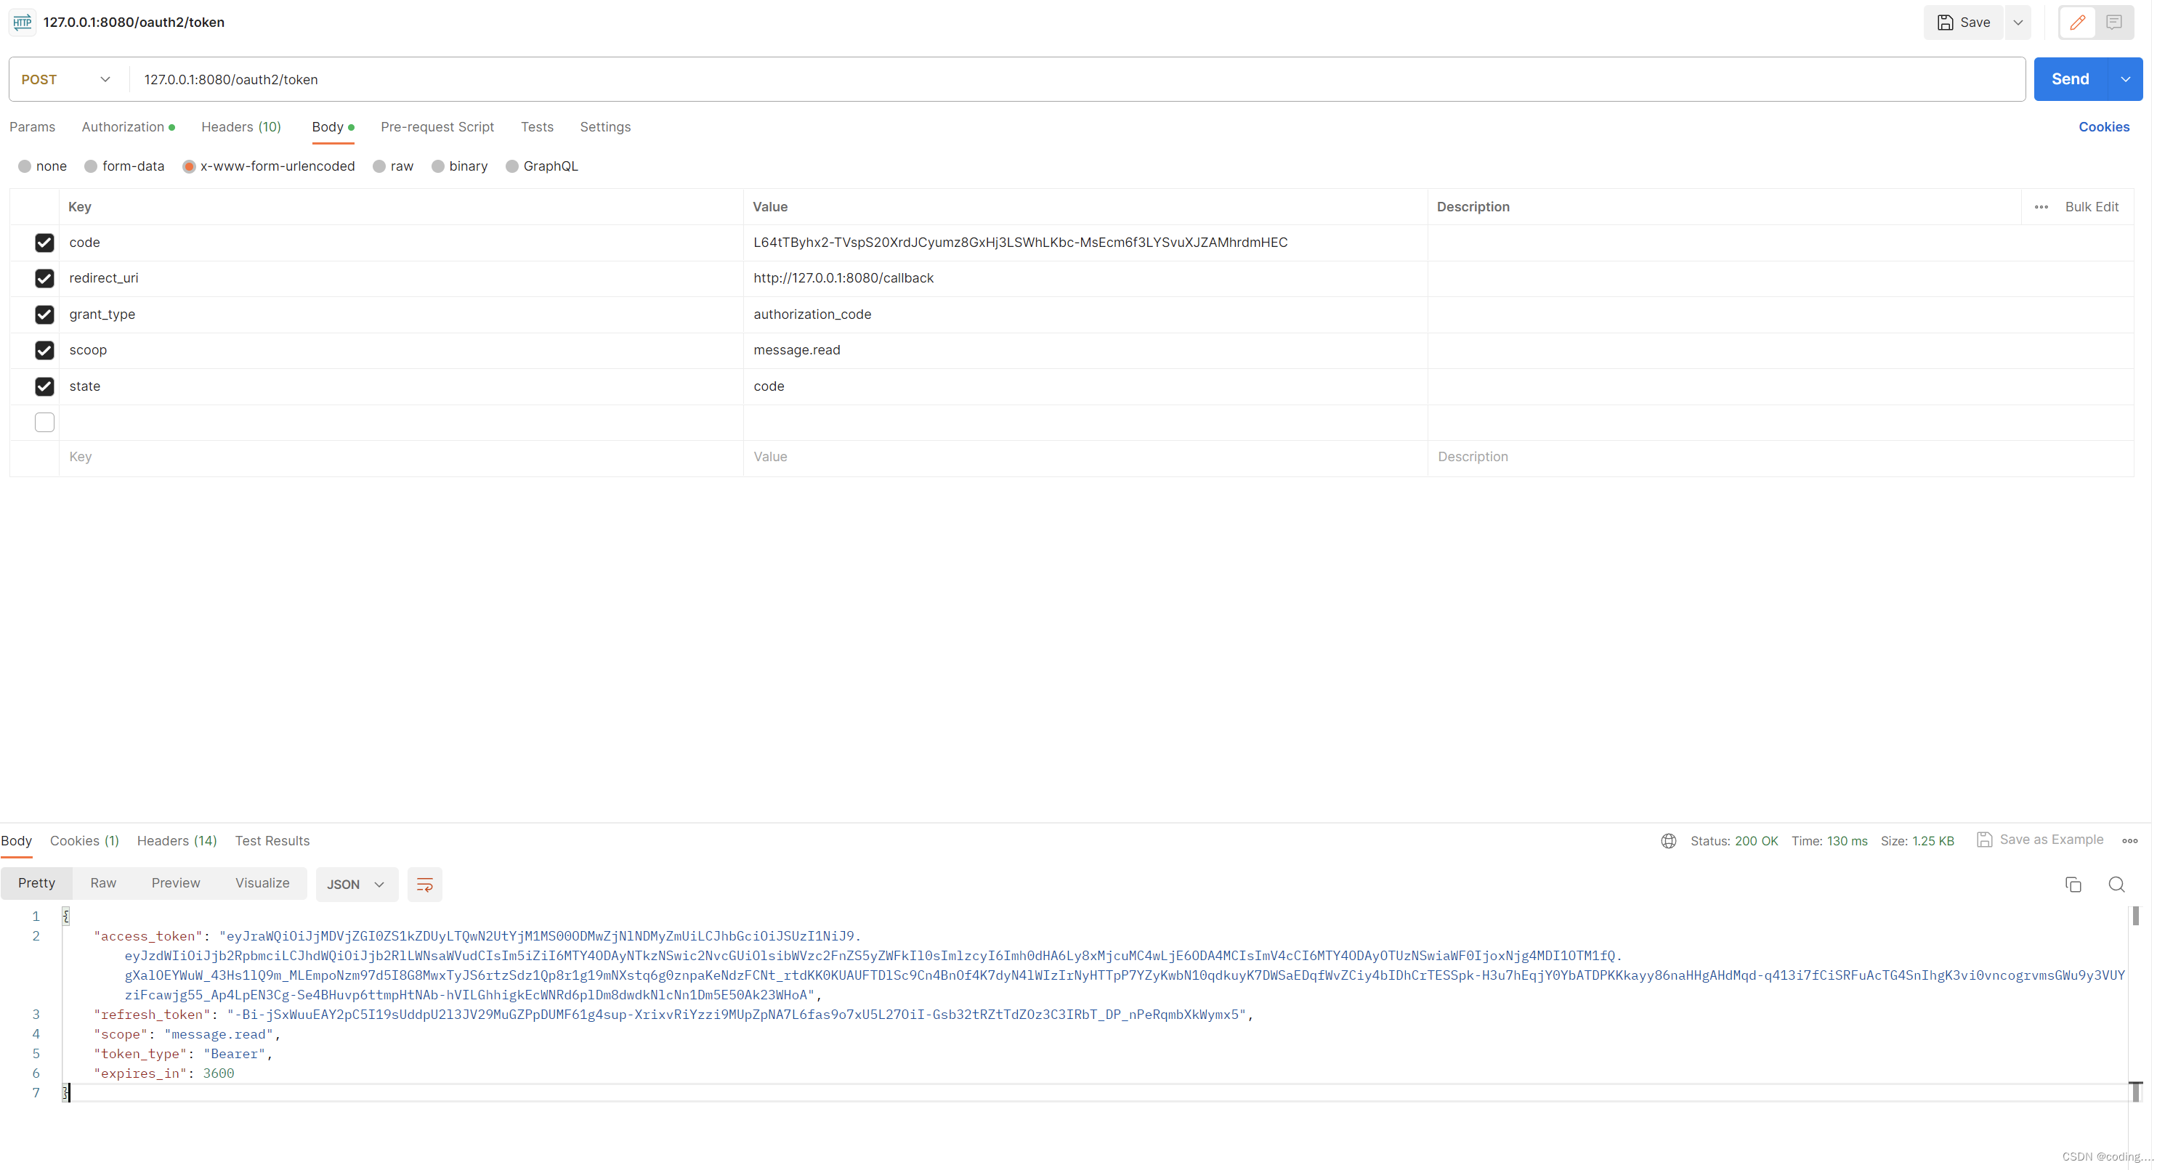Viewport: 2165px width, 1170px height.
Task: Open the table options three-dots icon
Action: pos(2041,206)
